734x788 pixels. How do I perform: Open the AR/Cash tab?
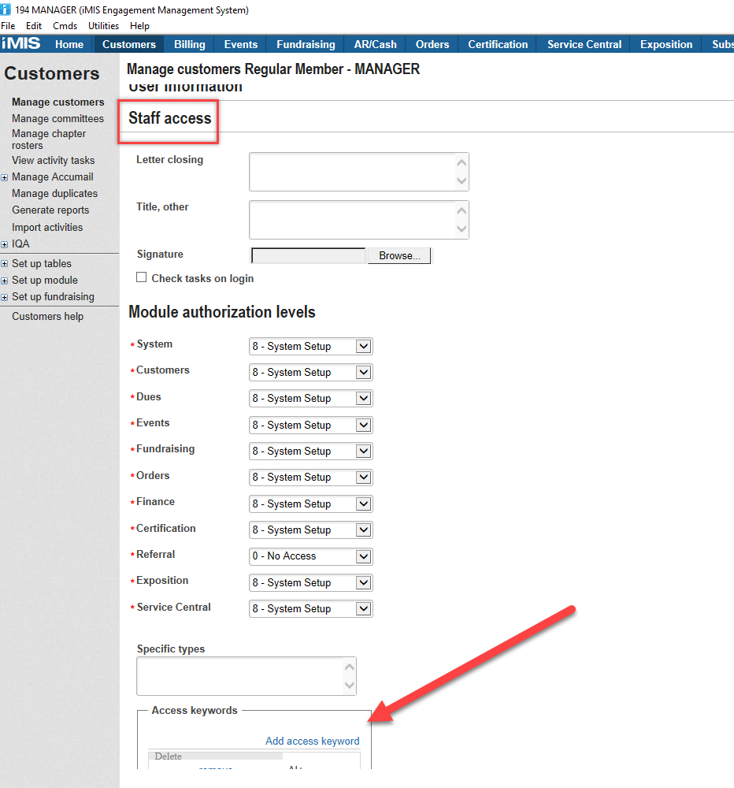[375, 44]
